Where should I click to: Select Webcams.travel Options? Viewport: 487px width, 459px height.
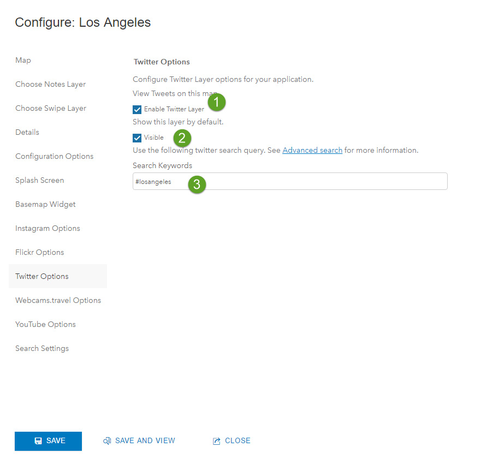click(x=58, y=300)
